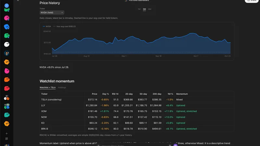260x146 pixels.
Task: Open the green blob avatar with blue badge
Action: 6,35
